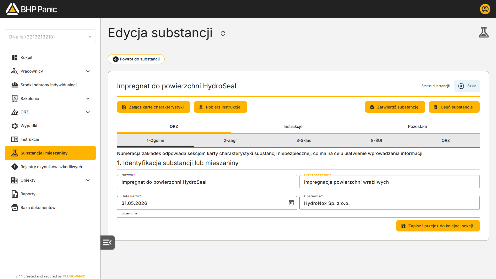The image size is (496, 279).
Task: Open the user account avatar icon
Action: [x=485, y=9]
